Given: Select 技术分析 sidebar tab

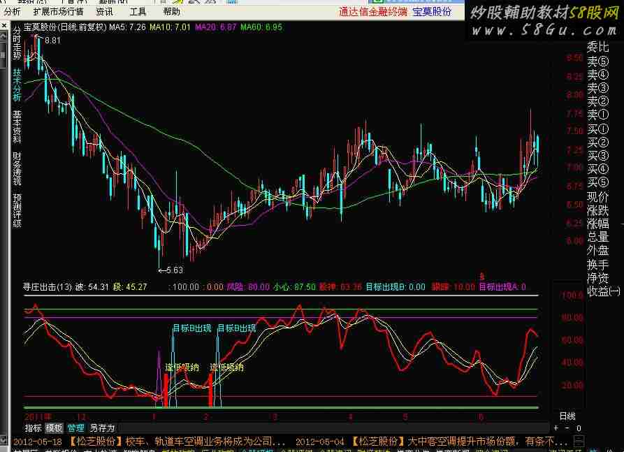Looking at the screenshot, I should [x=16, y=85].
